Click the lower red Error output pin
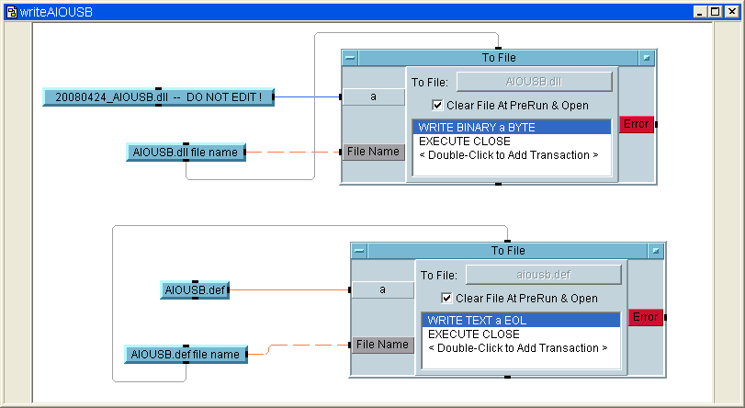This screenshot has height=408, width=745. [x=645, y=317]
